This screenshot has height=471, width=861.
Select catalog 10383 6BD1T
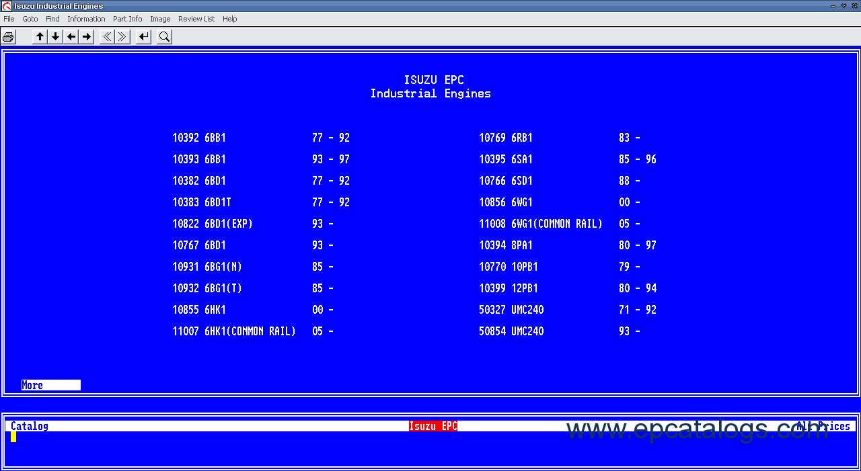tap(261, 202)
